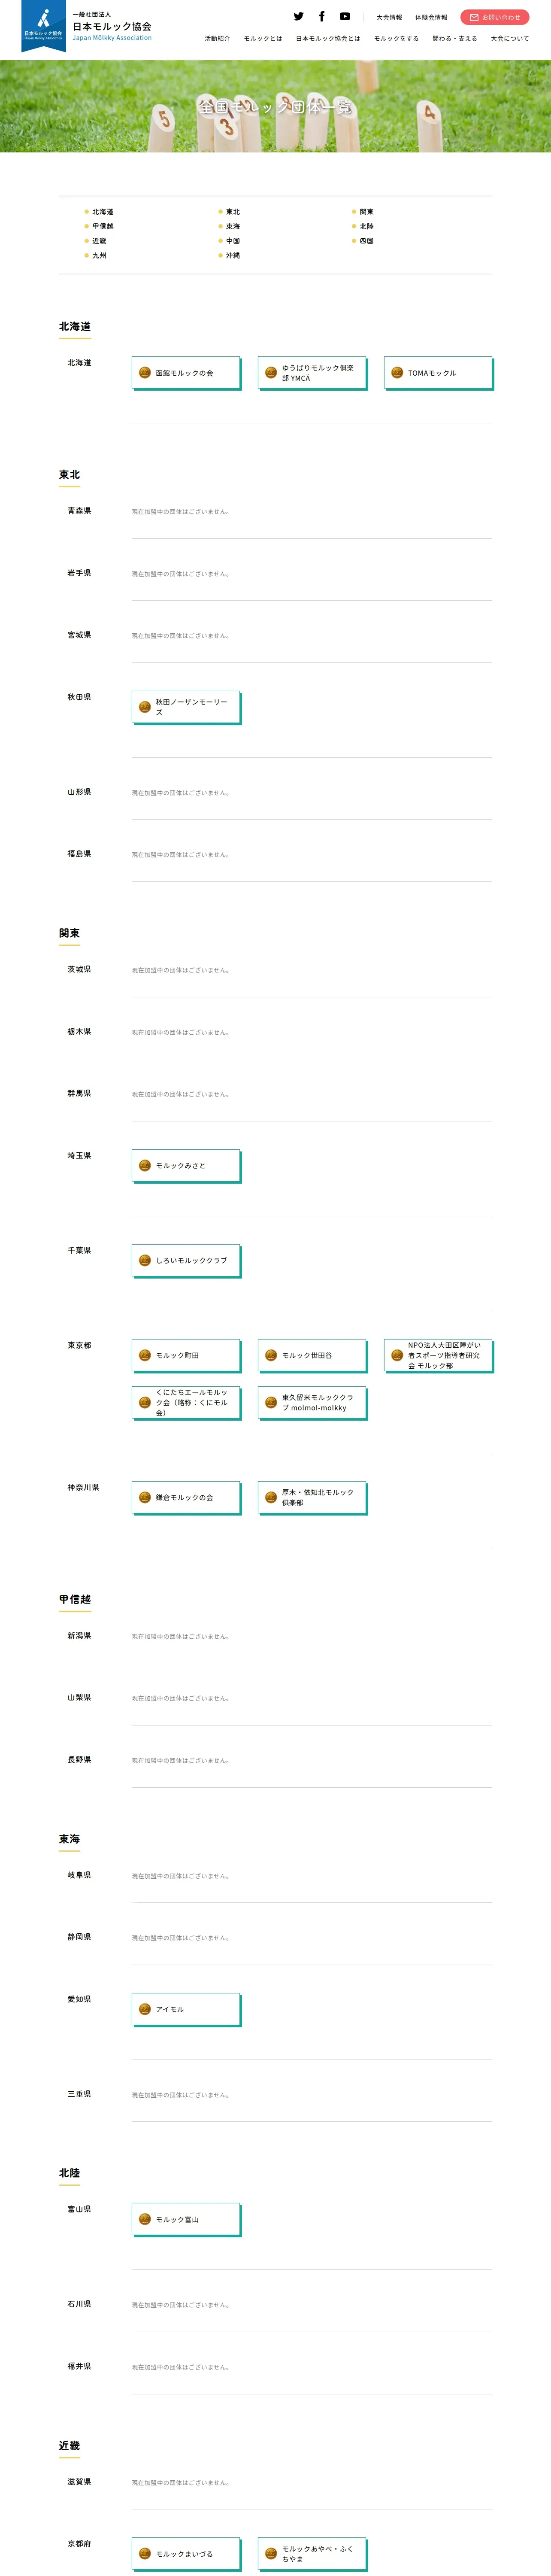Click the medal icon beside モルック町田

[144, 1355]
